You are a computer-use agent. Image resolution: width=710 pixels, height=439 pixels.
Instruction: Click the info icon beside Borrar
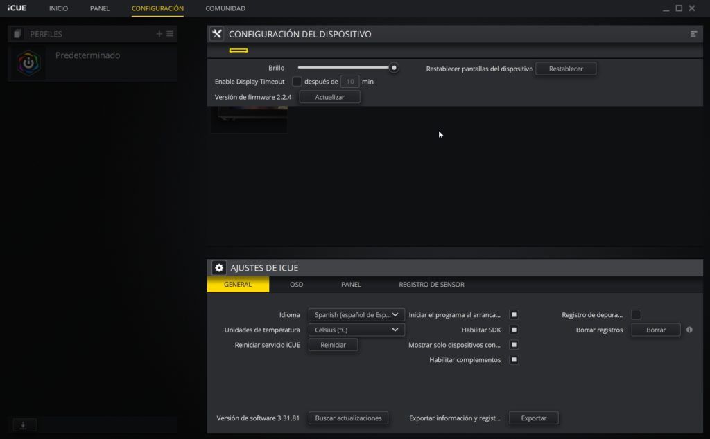[x=689, y=330]
